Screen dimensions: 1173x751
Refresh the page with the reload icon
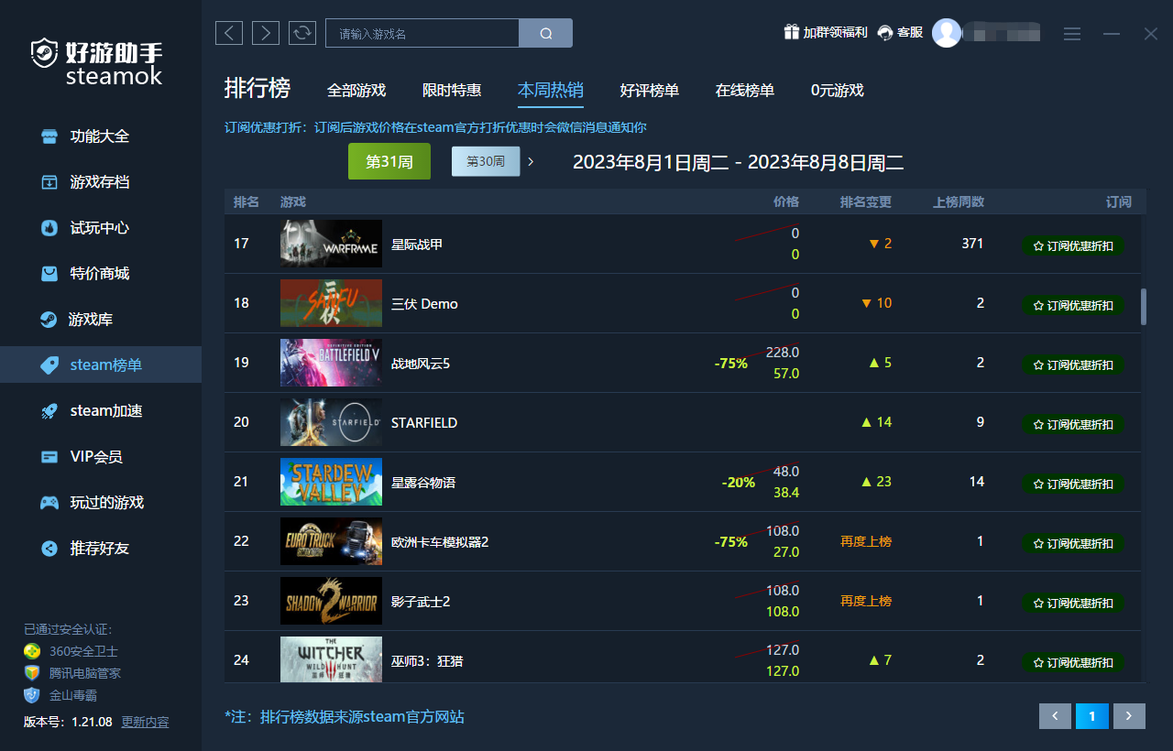click(x=302, y=33)
